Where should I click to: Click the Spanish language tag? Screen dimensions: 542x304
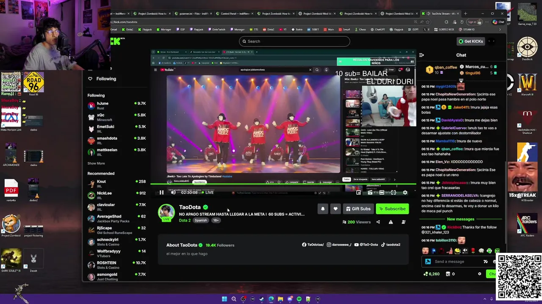click(201, 220)
